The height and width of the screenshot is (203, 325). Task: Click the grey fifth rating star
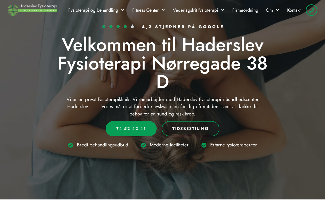pos(132,26)
